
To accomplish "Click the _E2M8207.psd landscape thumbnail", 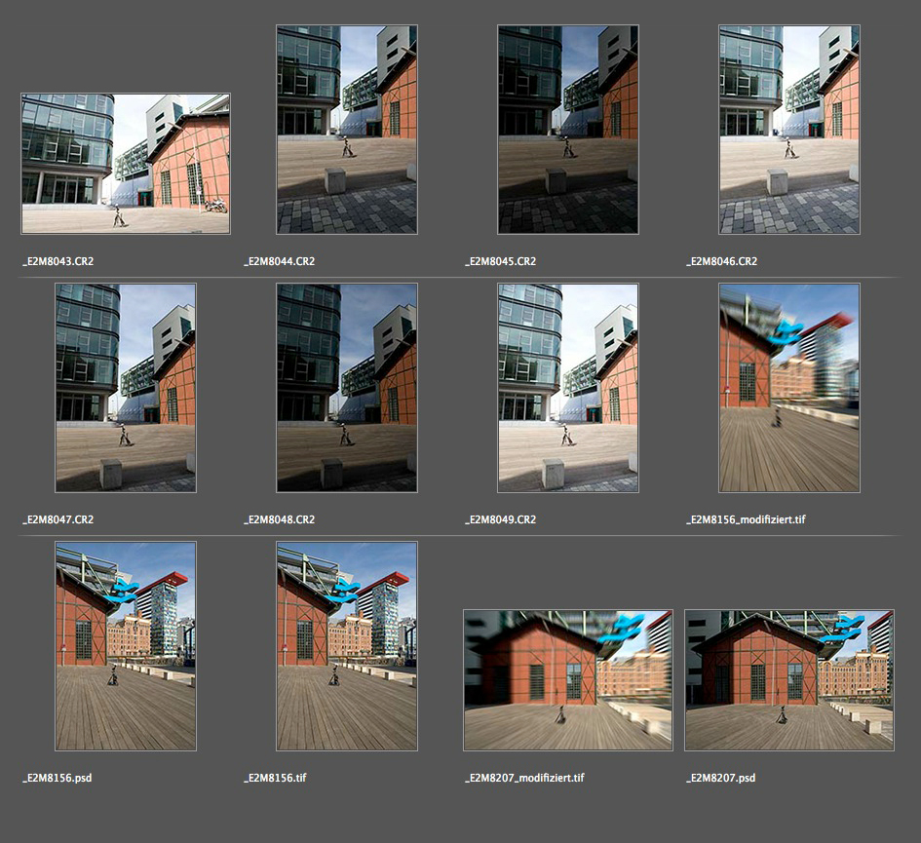I will [789, 680].
